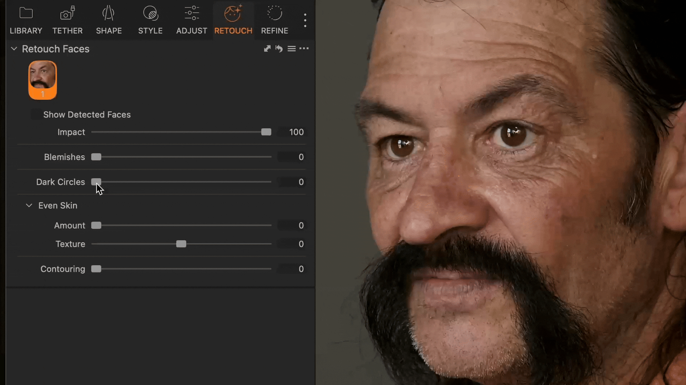Screen dimensions: 686x385
Task: Reset the Retouch Faces tool
Action: tap(279, 48)
